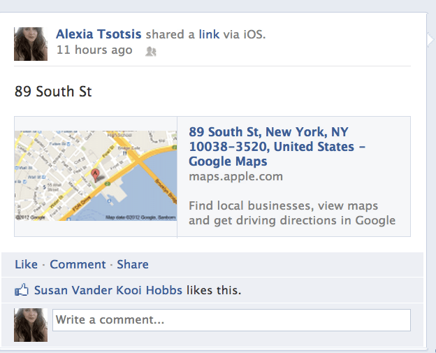
Task: Click the red pin marker on map
Action: click(x=97, y=174)
